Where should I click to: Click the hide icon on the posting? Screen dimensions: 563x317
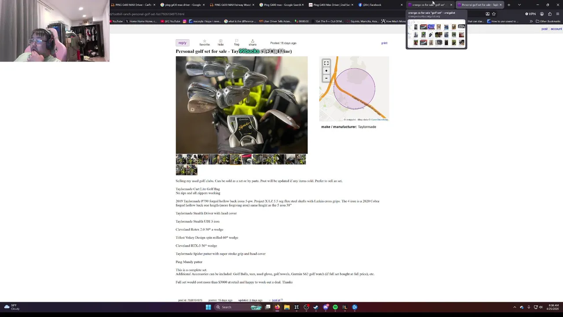tap(220, 43)
